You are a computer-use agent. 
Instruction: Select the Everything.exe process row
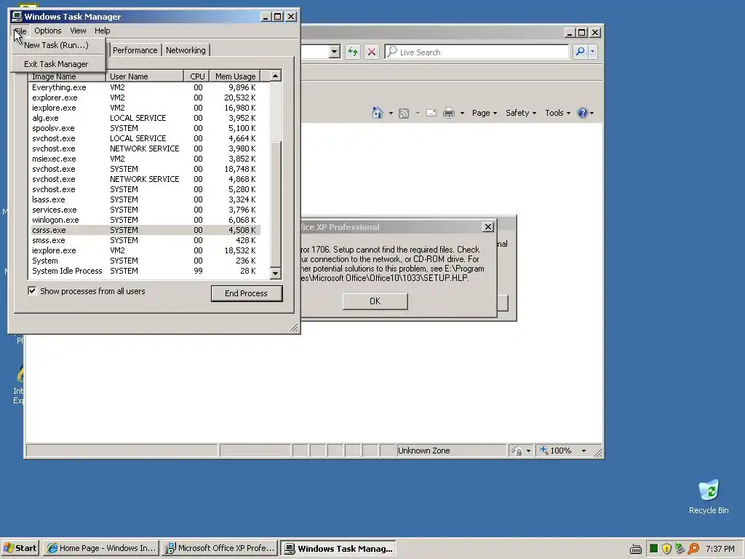[x=145, y=87]
